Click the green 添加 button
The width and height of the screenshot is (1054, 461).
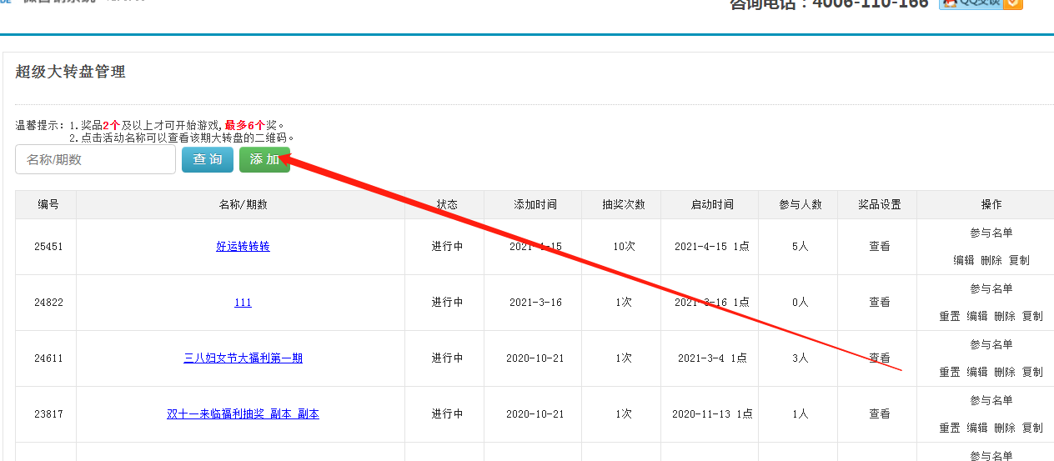(264, 159)
